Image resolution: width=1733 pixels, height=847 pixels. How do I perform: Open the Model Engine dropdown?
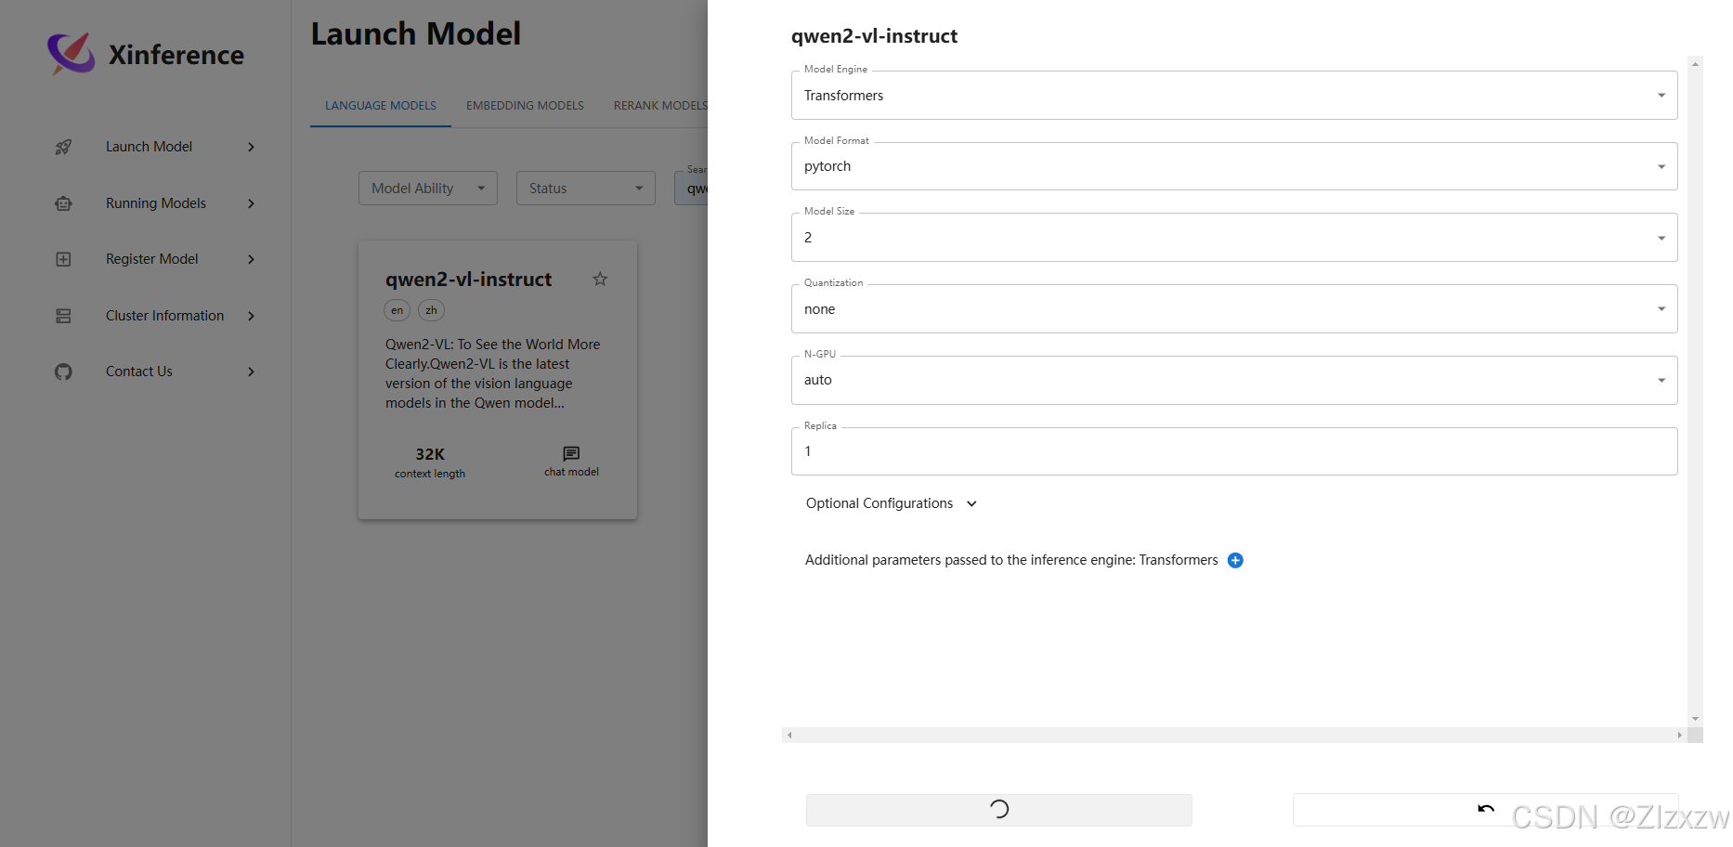coord(1234,96)
